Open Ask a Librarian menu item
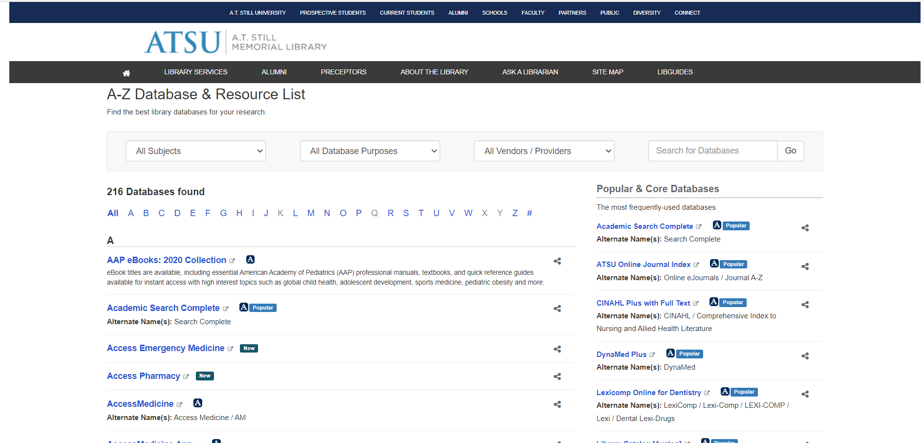This screenshot has width=921, height=443. (530, 72)
